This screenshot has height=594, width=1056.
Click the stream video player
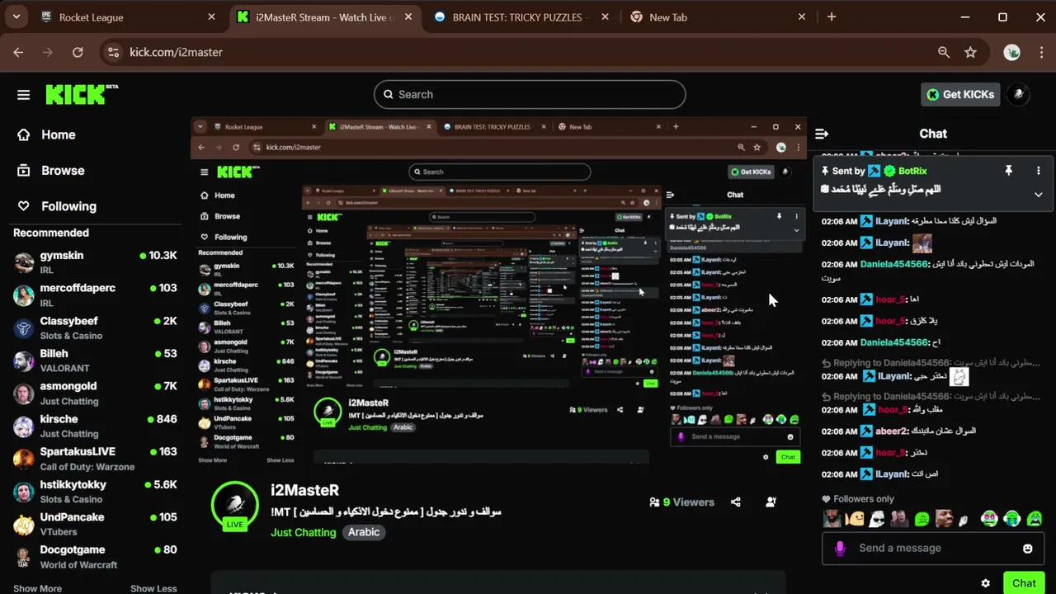tap(499, 292)
